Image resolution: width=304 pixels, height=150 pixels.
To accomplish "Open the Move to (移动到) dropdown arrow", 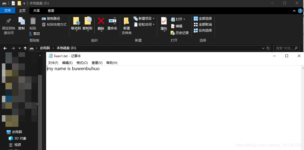I will coord(76,31).
